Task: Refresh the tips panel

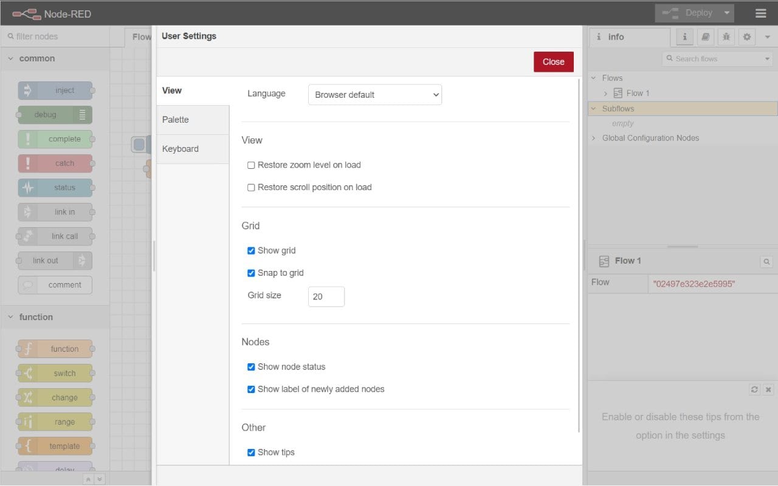Action: coord(754,389)
